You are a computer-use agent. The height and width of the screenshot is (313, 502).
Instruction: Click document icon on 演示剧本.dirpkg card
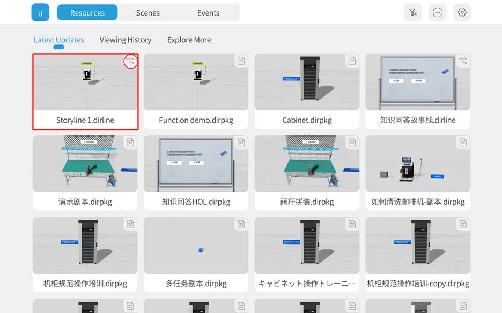pyautogui.click(x=130, y=143)
